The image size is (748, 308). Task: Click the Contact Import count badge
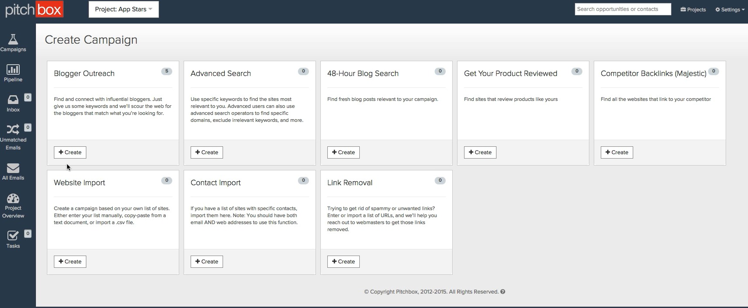click(303, 180)
